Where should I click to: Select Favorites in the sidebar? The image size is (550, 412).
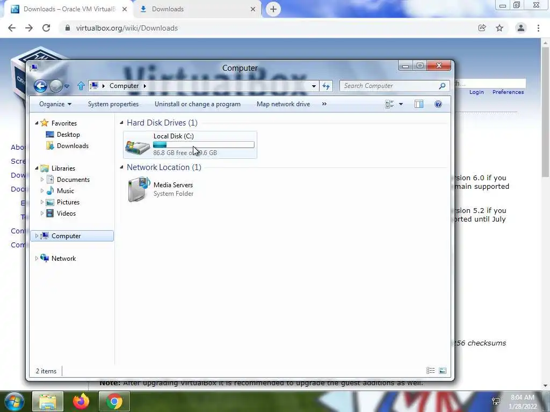pyautogui.click(x=64, y=123)
